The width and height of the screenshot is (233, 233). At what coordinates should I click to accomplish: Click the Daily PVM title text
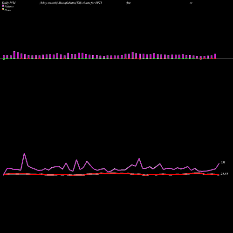coord(9,3)
